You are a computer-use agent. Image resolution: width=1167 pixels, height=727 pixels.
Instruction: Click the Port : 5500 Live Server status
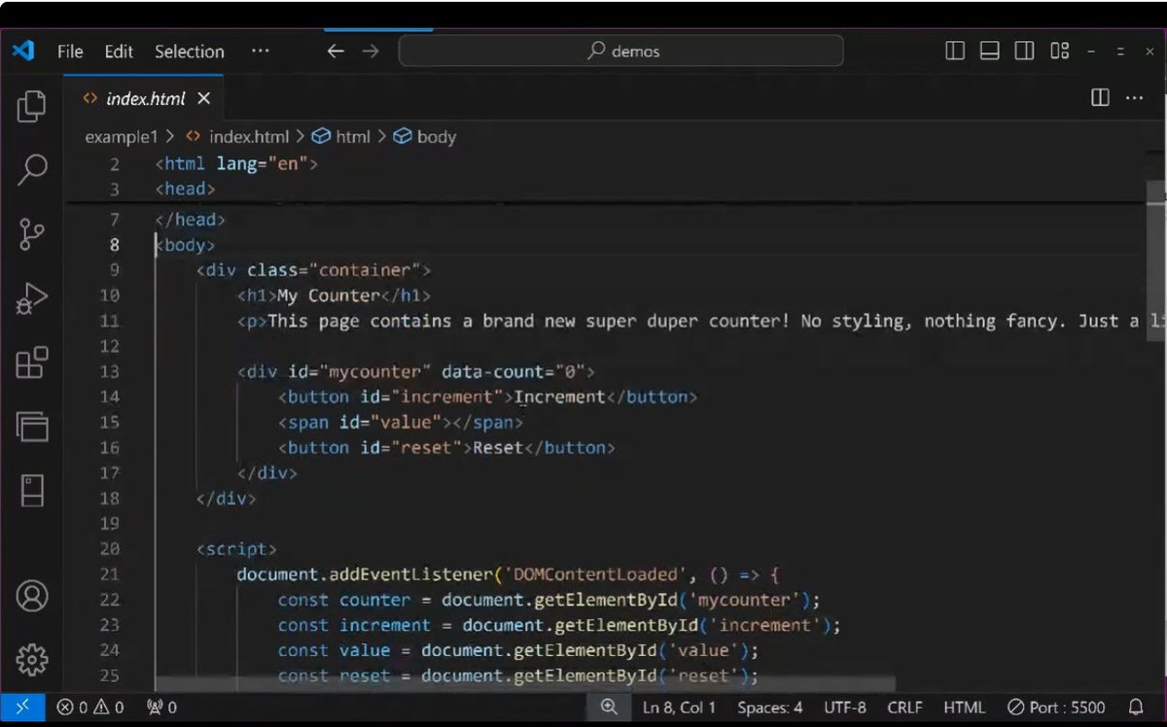pyautogui.click(x=1056, y=708)
